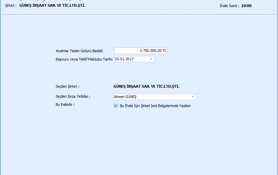The height and width of the screenshot is (175, 278).
Task: Toggle the Şirket İsmi Belgelerimde Yazılsın checkbox
Action: (x=116, y=106)
